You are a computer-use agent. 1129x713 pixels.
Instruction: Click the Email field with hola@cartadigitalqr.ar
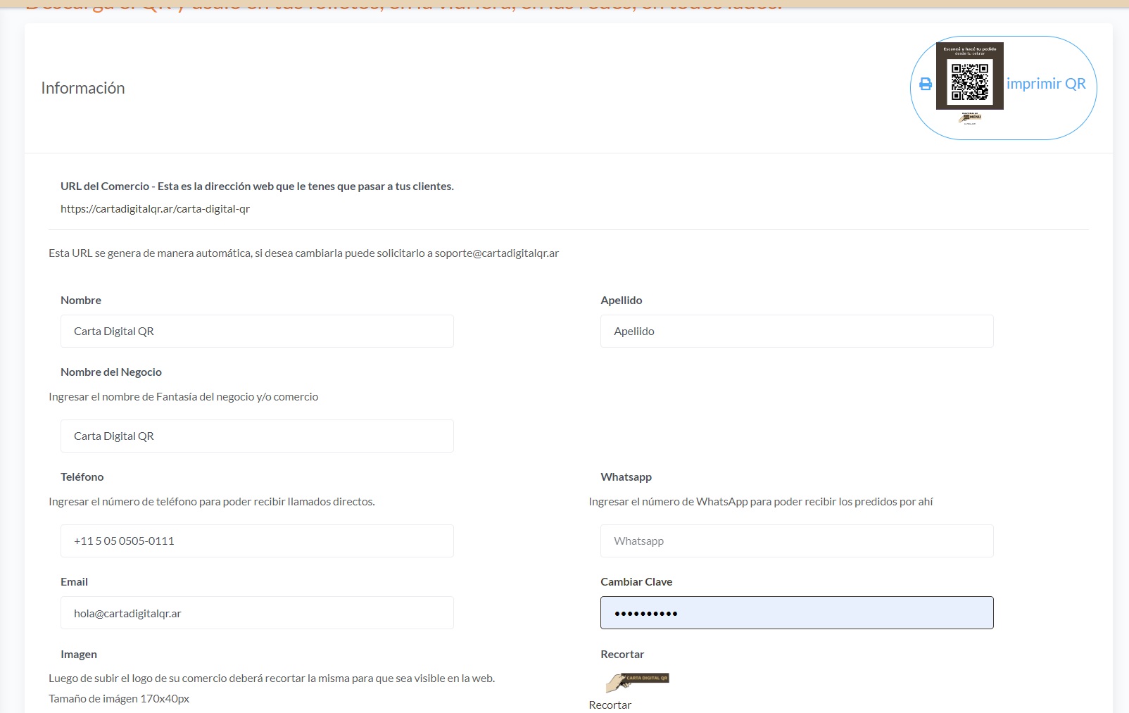click(x=257, y=613)
